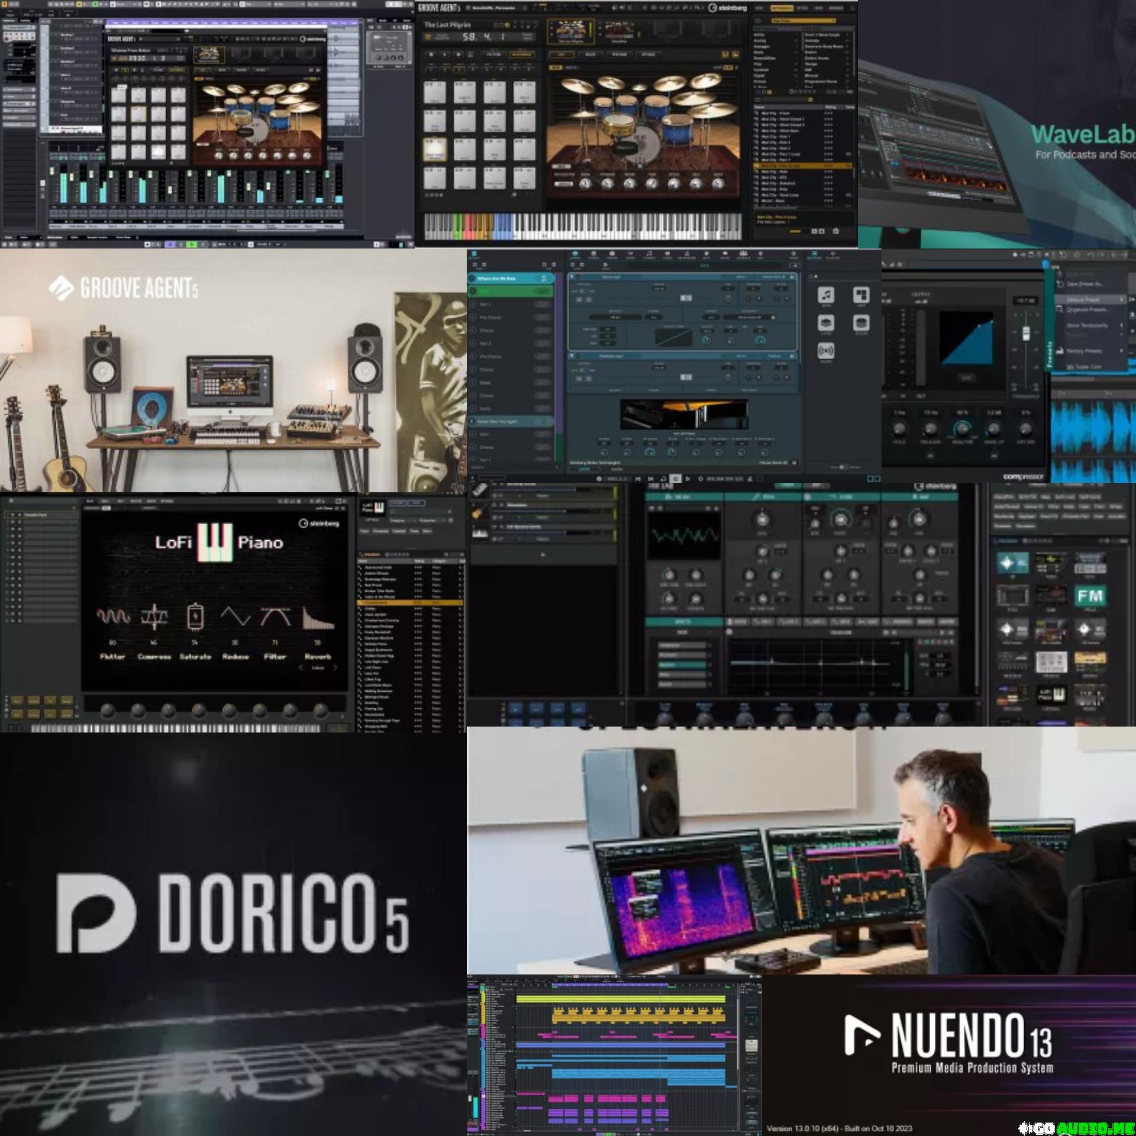Screen dimensions: 1136x1136
Task: Collapse the first layer panel in VST Live
Action: [573, 277]
